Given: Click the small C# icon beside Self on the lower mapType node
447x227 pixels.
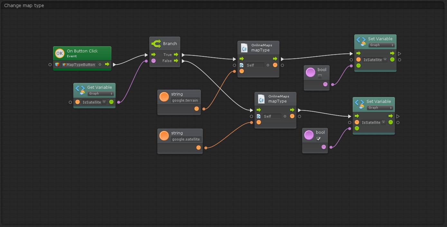Looking at the screenshot, I should (x=259, y=116).
